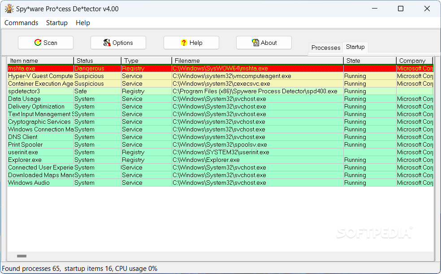Image resolution: width=441 pixels, height=274 pixels.
Task: Select the dangerous mshta.exe row
Action: point(220,68)
